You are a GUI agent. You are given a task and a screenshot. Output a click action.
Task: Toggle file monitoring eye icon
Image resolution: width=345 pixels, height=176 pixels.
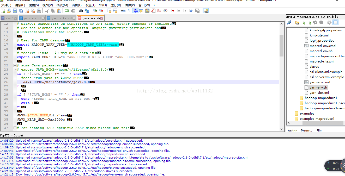(165, 11)
